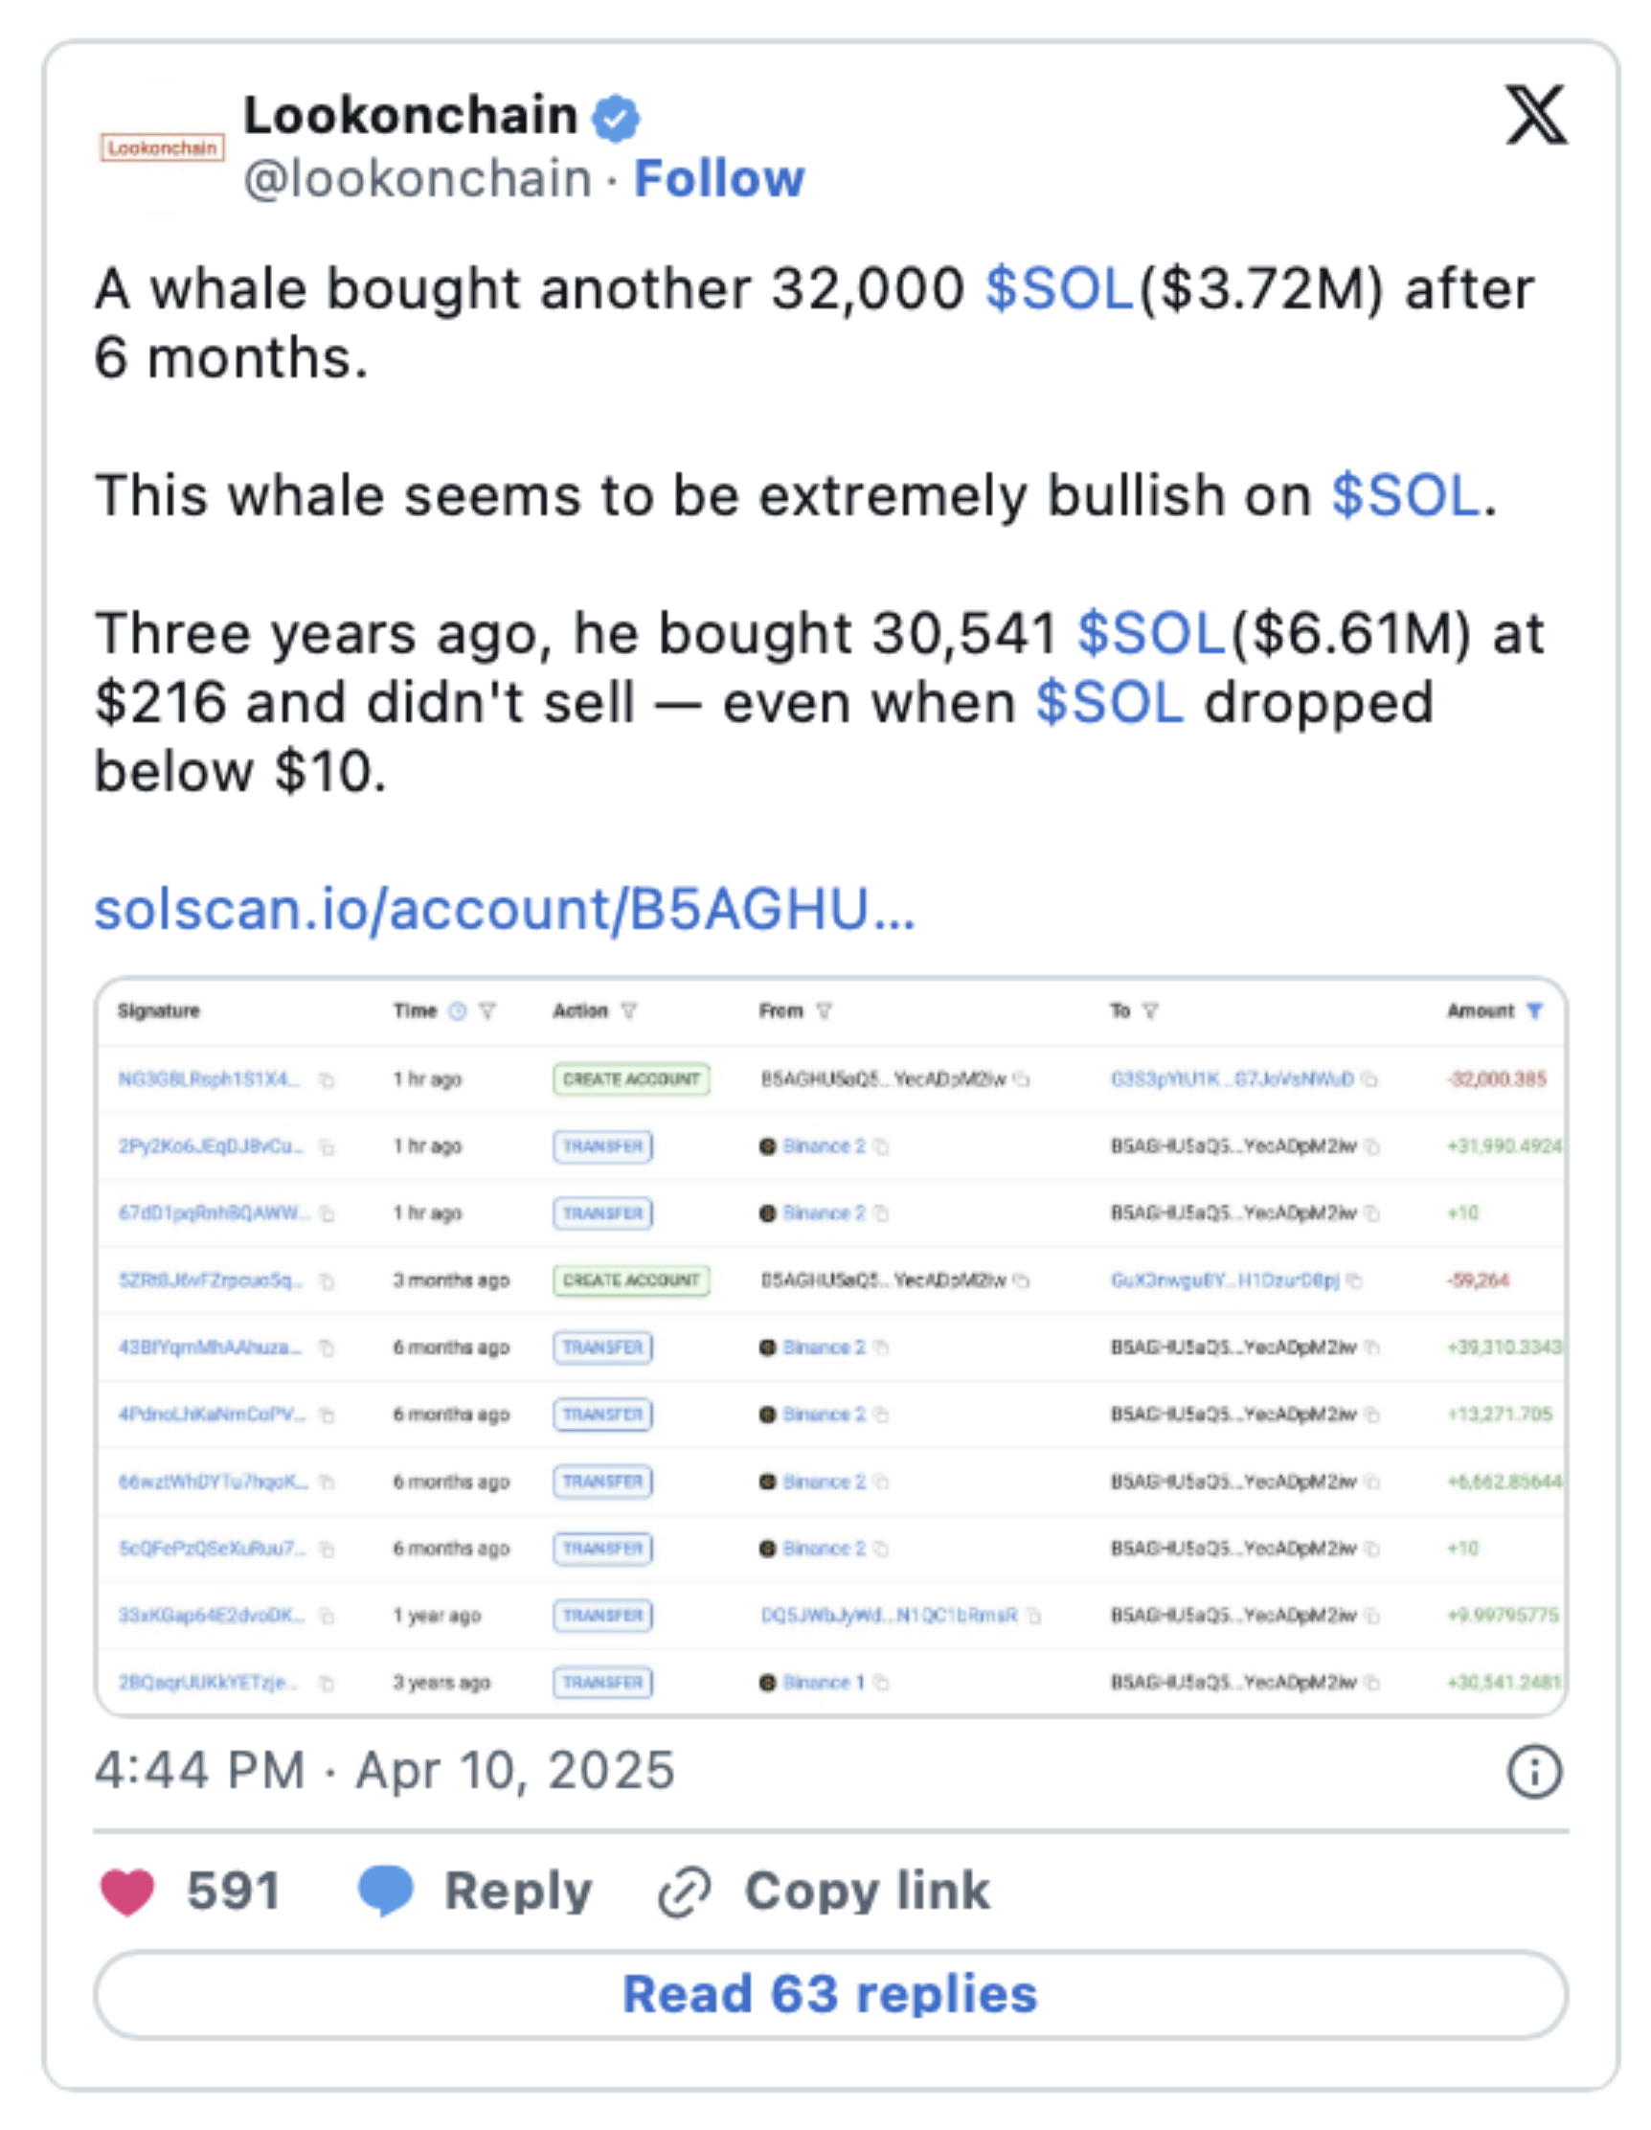Image resolution: width=1651 pixels, height=2130 pixels.
Task: Click the @lookonchain handle
Action: pyautogui.click(x=418, y=179)
